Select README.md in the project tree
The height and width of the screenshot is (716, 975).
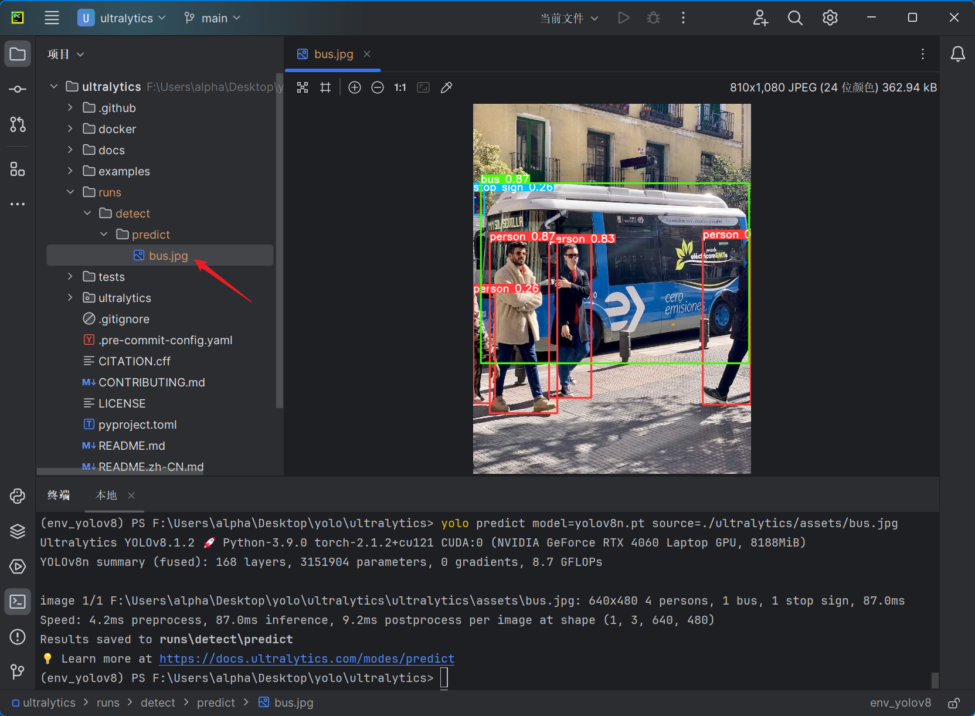click(x=131, y=446)
